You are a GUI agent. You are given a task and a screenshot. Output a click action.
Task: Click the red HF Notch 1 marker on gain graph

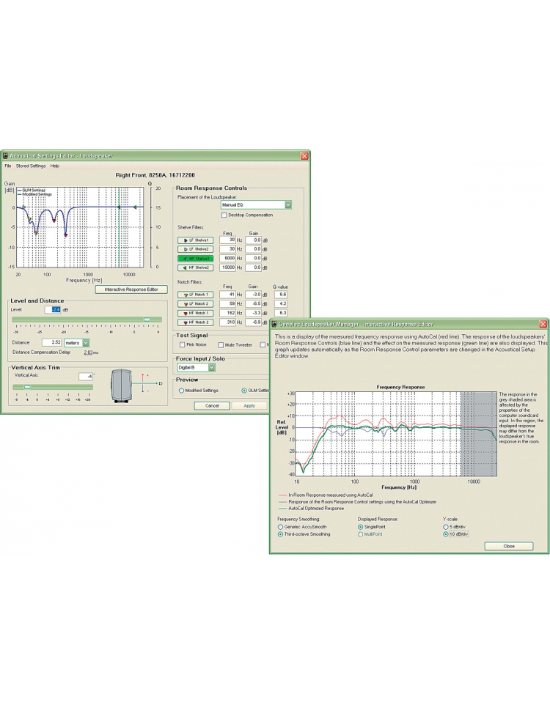click(x=54, y=221)
